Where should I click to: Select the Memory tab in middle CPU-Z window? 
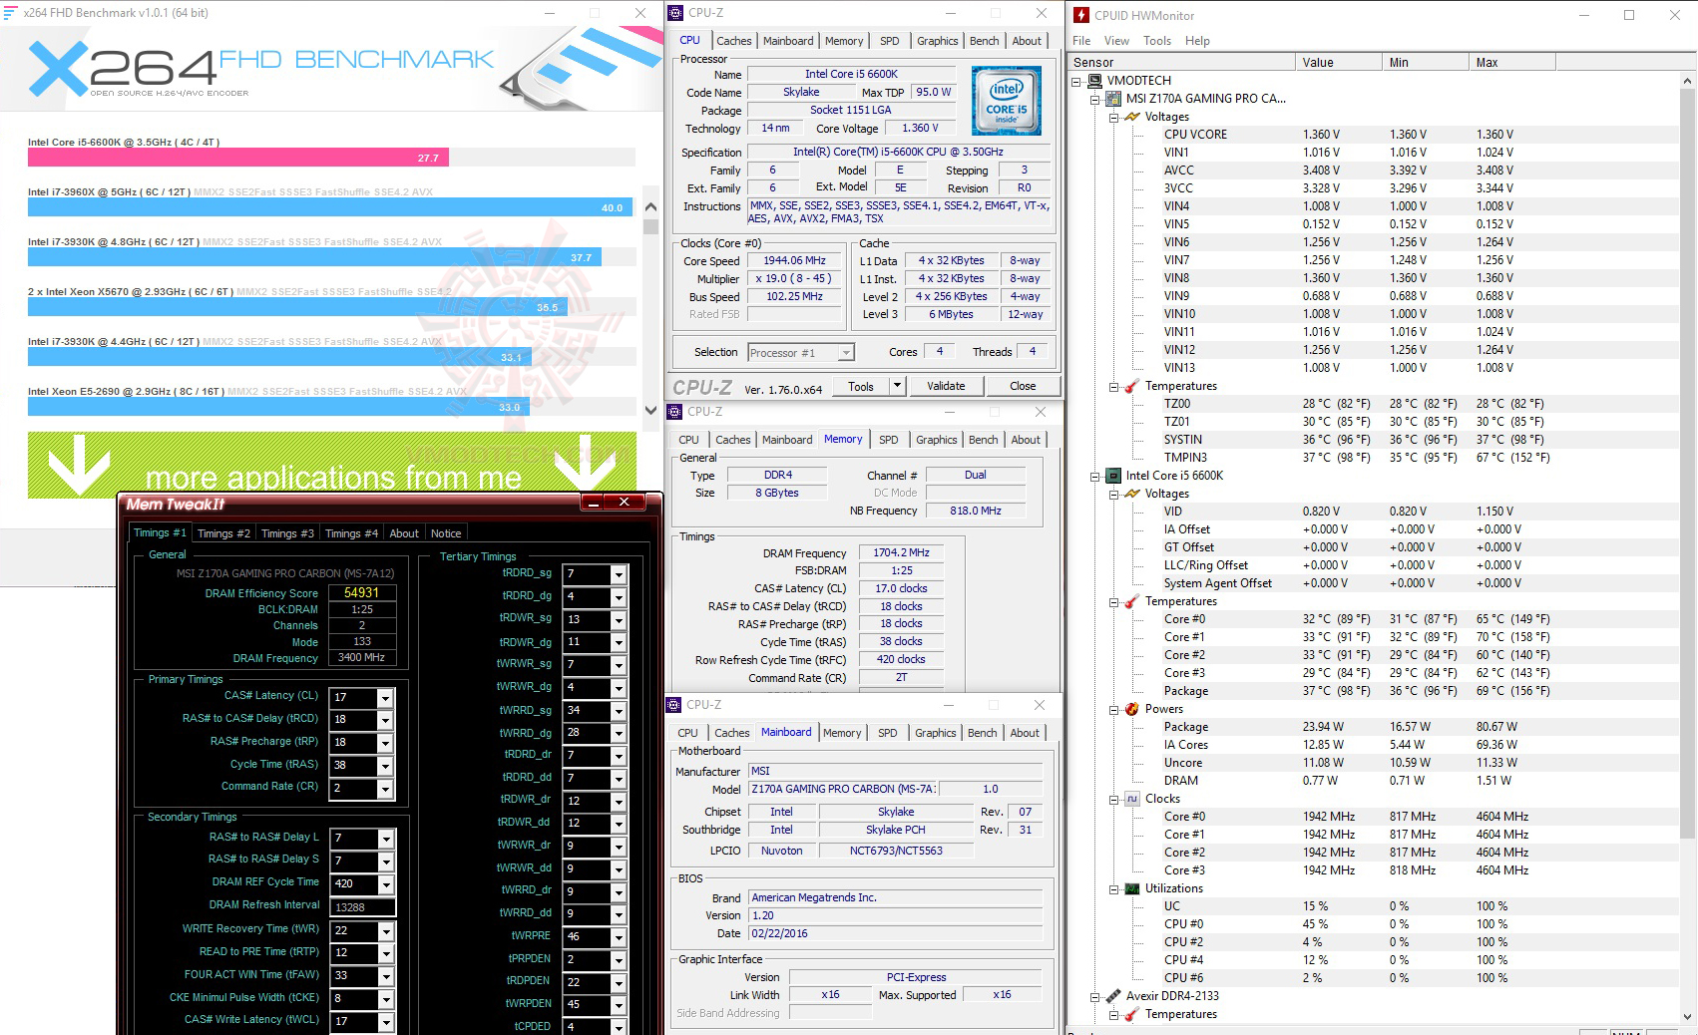click(843, 439)
